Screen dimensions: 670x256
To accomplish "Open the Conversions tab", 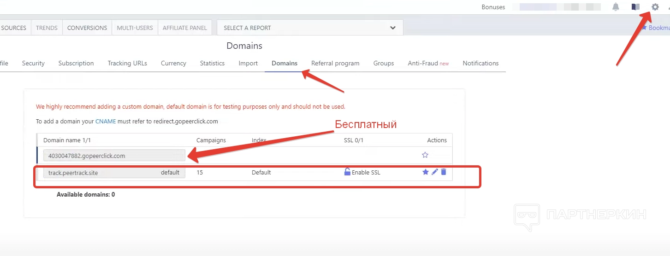I will [87, 28].
